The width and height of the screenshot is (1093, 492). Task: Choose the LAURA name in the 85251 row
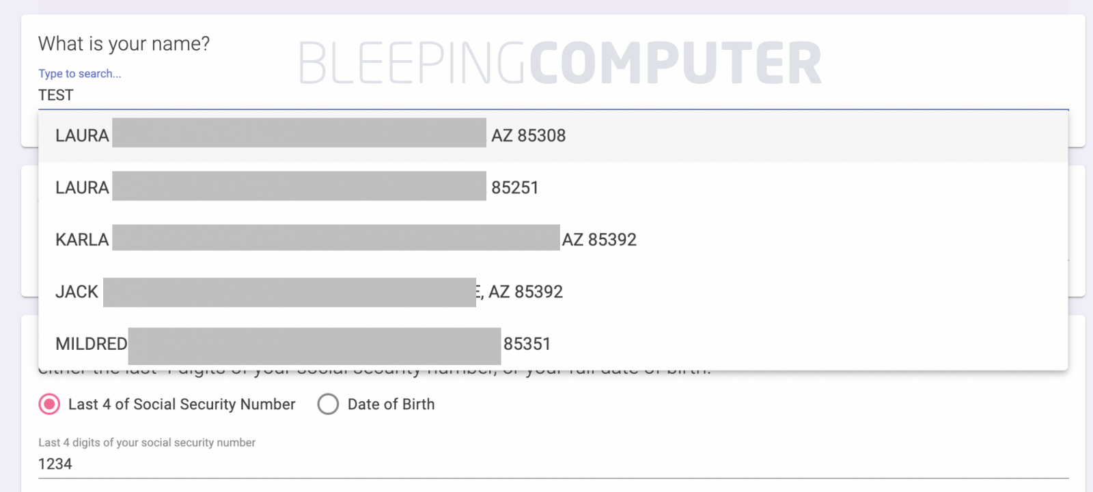tap(82, 188)
